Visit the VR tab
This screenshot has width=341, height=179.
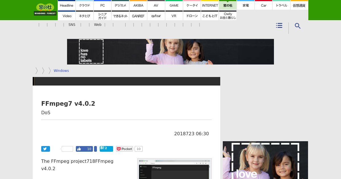(x=174, y=16)
